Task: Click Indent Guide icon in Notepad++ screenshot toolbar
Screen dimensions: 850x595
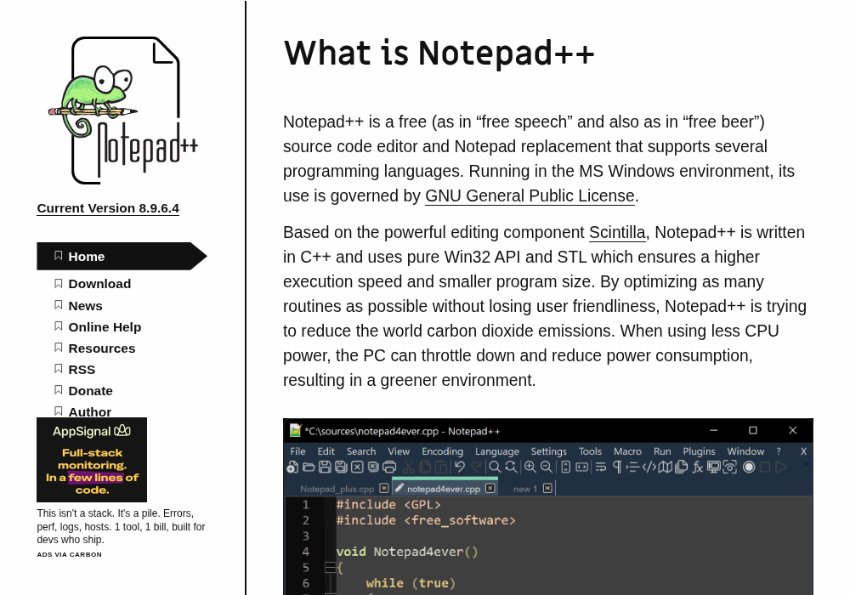Action: 632,467
